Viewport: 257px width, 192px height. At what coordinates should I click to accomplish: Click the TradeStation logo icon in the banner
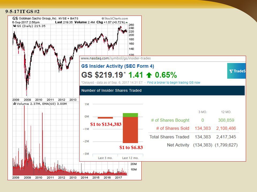231,71
